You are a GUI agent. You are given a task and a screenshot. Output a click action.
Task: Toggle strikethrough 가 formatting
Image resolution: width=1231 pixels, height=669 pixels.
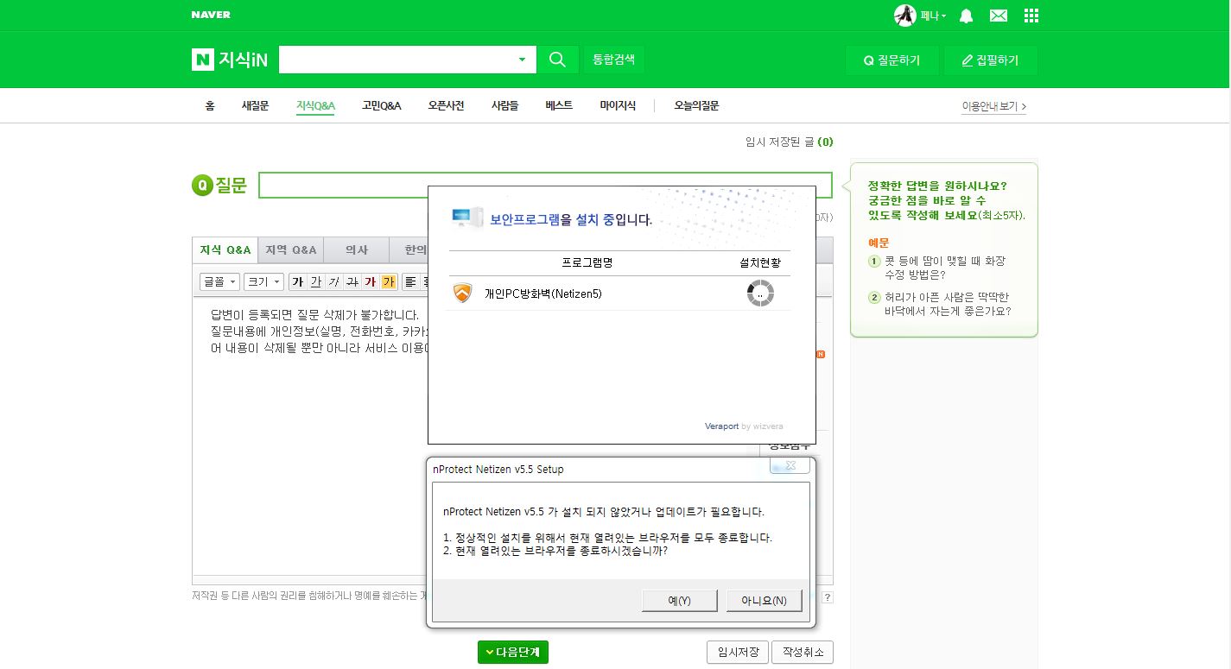click(x=352, y=281)
